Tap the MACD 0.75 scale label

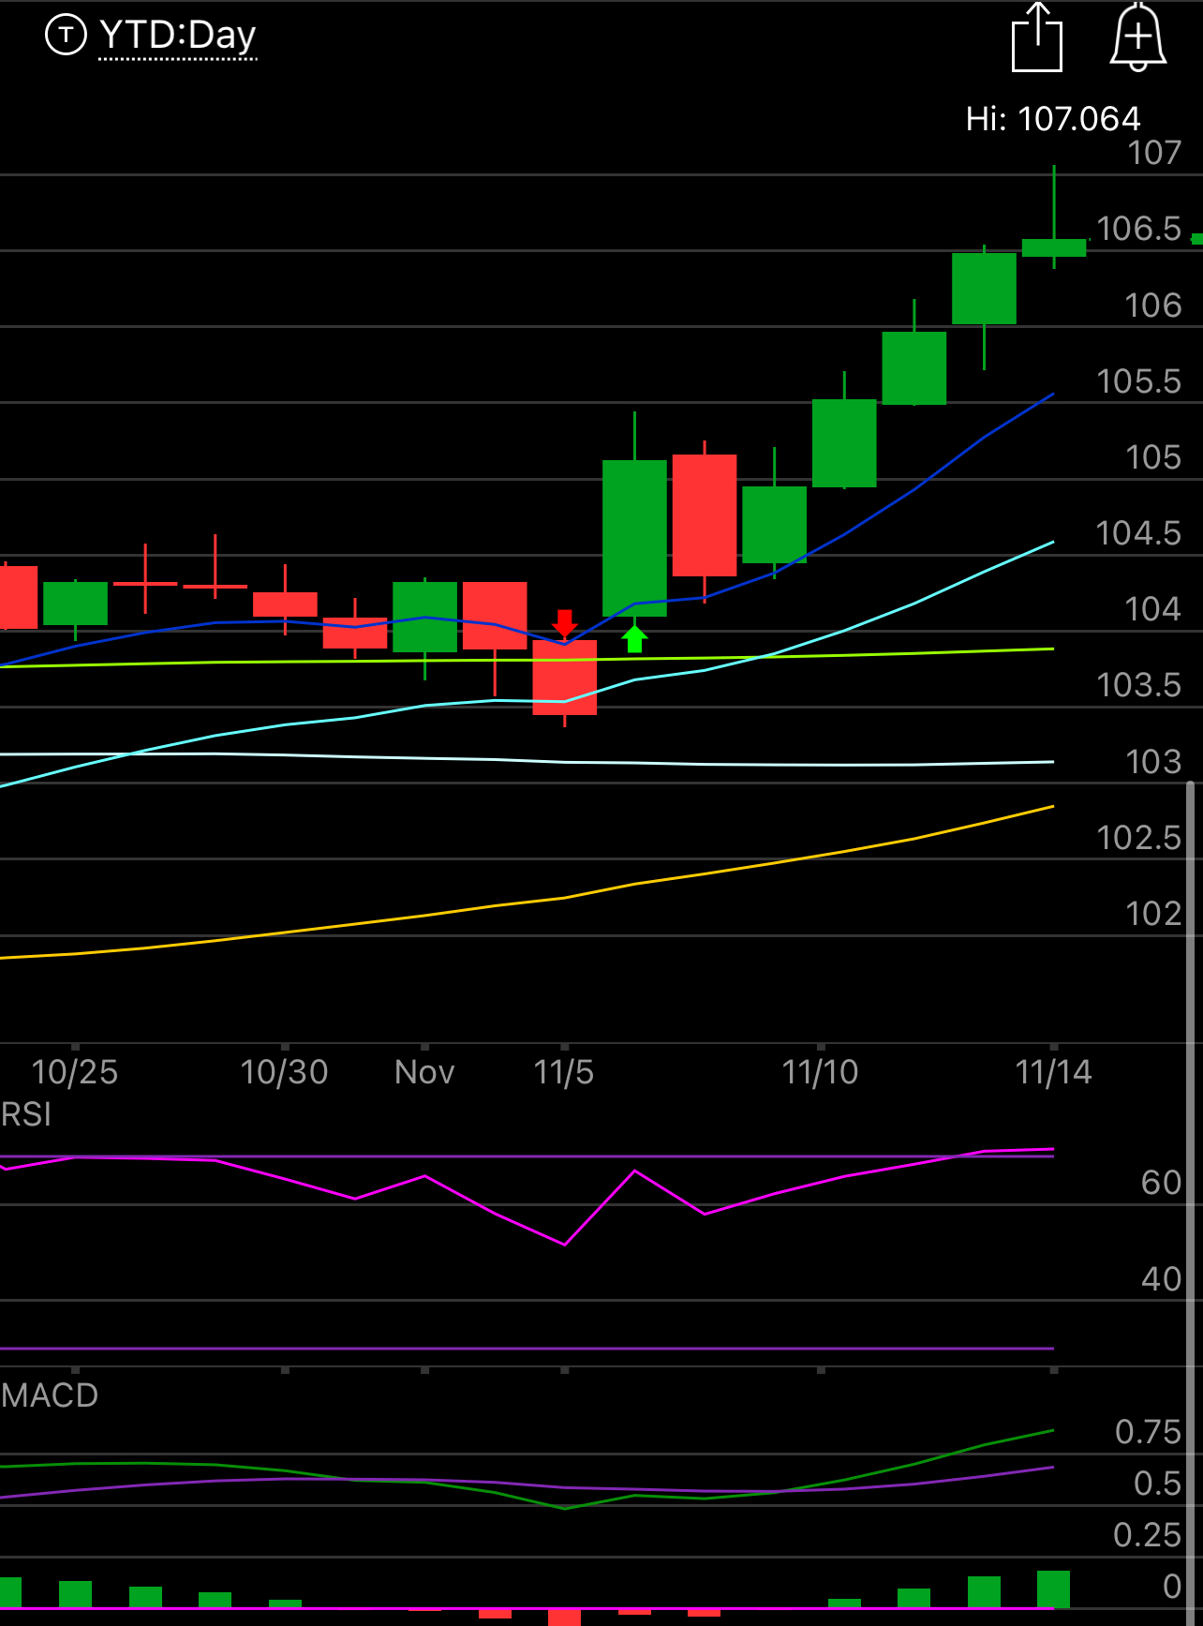click(x=1149, y=1432)
